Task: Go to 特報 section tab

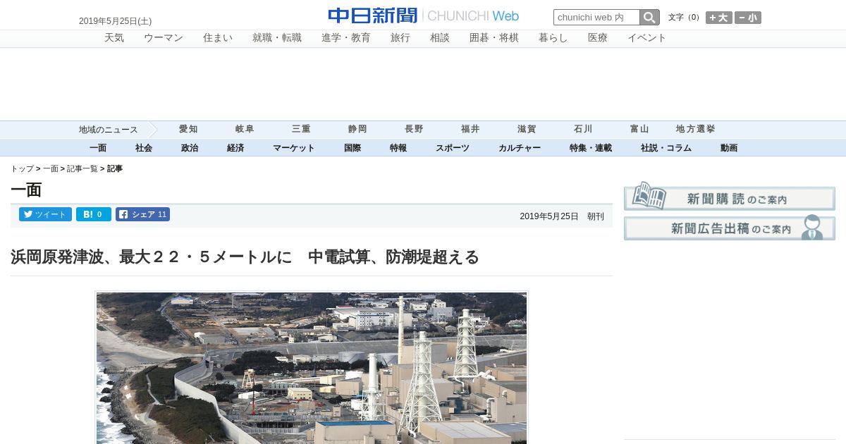Action: click(x=398, y=148)
